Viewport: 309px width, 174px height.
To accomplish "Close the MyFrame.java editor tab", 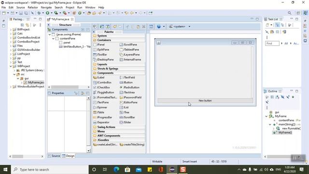I will point(72,19).
